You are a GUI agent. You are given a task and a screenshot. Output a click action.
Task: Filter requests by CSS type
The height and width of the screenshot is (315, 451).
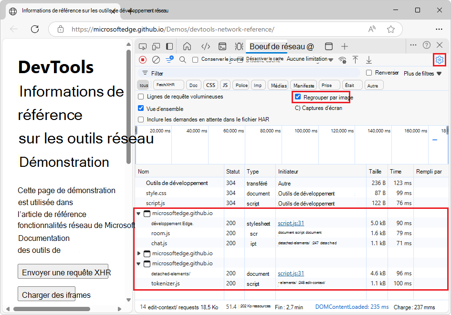tap(210, 85)
